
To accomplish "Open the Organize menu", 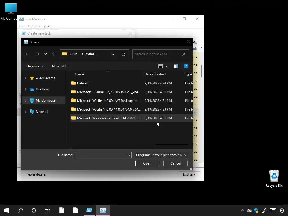I will click(35, 66).
